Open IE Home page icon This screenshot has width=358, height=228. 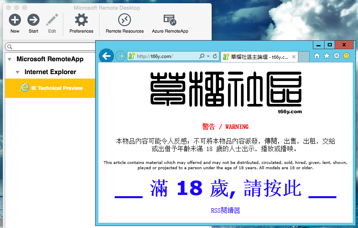(317, 56)
